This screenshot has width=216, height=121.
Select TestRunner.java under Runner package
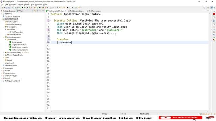coord(18,32)
